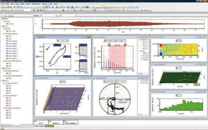
Task: Toggle Ch4 checkbox in green bar octave window
Action: click(x=177, y=95)
